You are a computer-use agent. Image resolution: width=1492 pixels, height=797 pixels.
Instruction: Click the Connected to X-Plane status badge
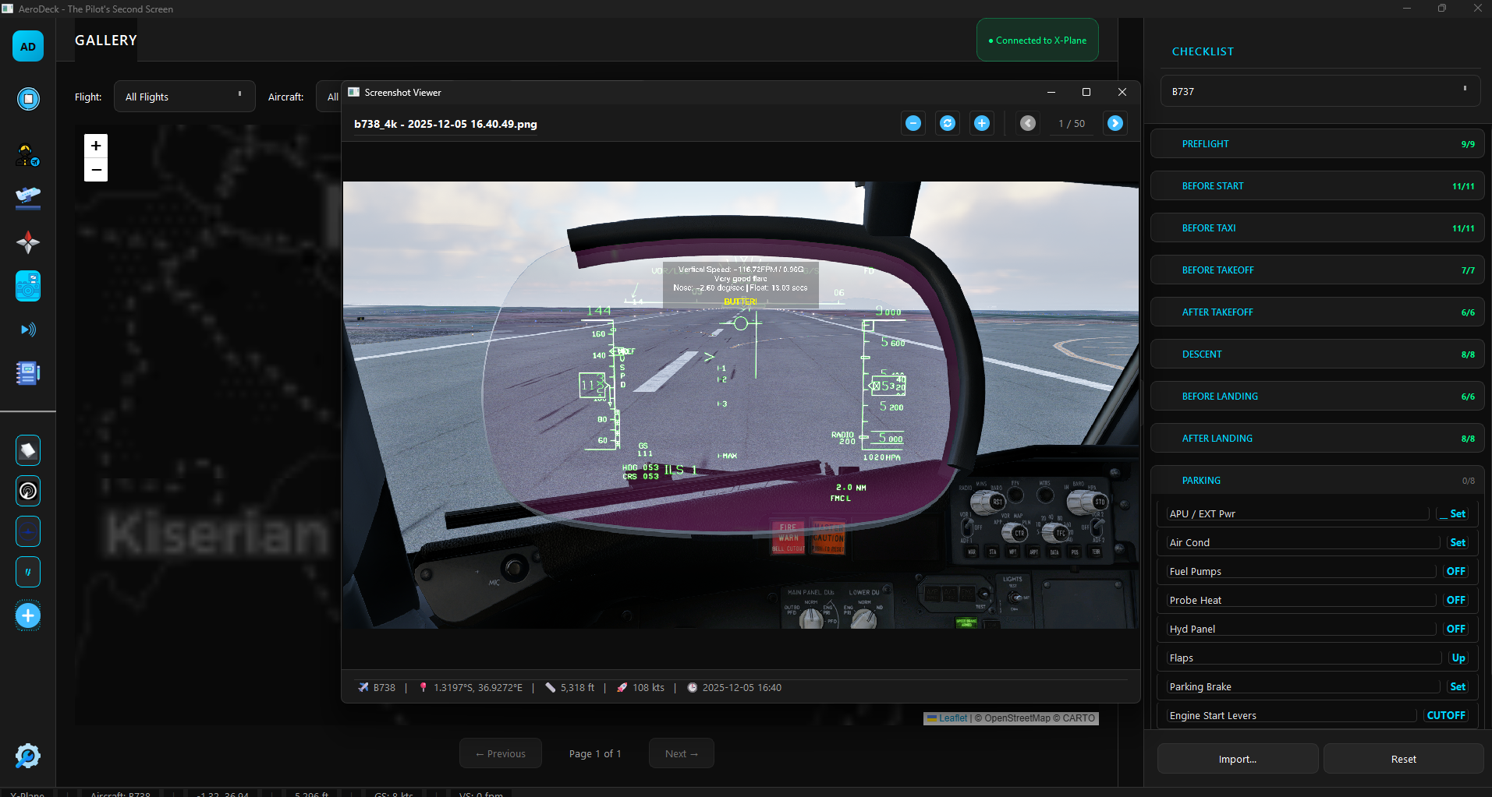[x=1037, y=40]
